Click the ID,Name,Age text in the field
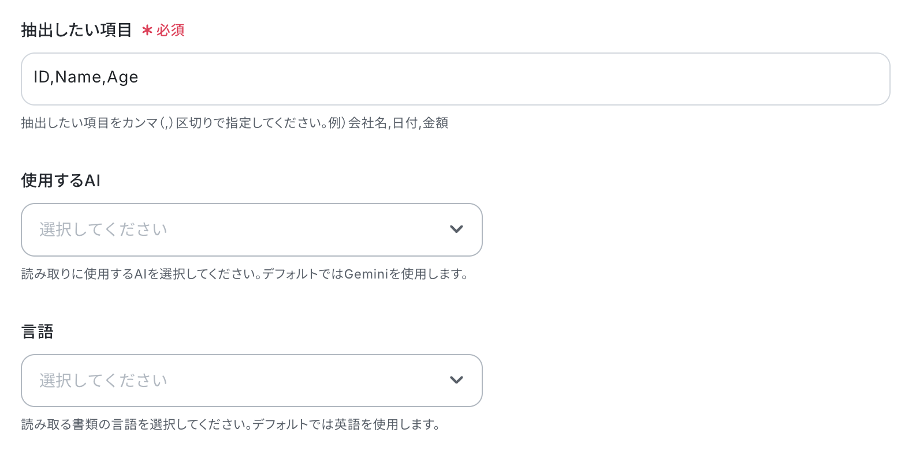916x459 pixels. tap(85, 77)
